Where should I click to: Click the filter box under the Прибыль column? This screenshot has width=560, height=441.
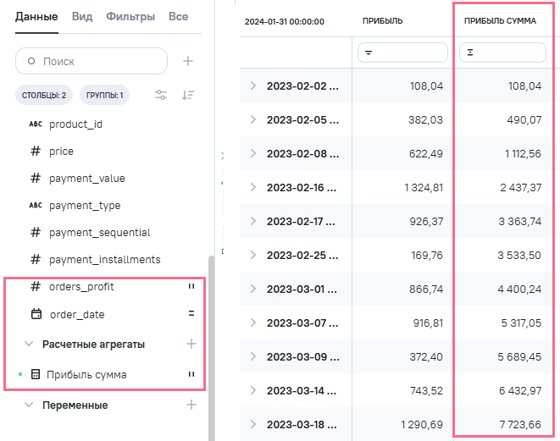click(x=402, y=52)
